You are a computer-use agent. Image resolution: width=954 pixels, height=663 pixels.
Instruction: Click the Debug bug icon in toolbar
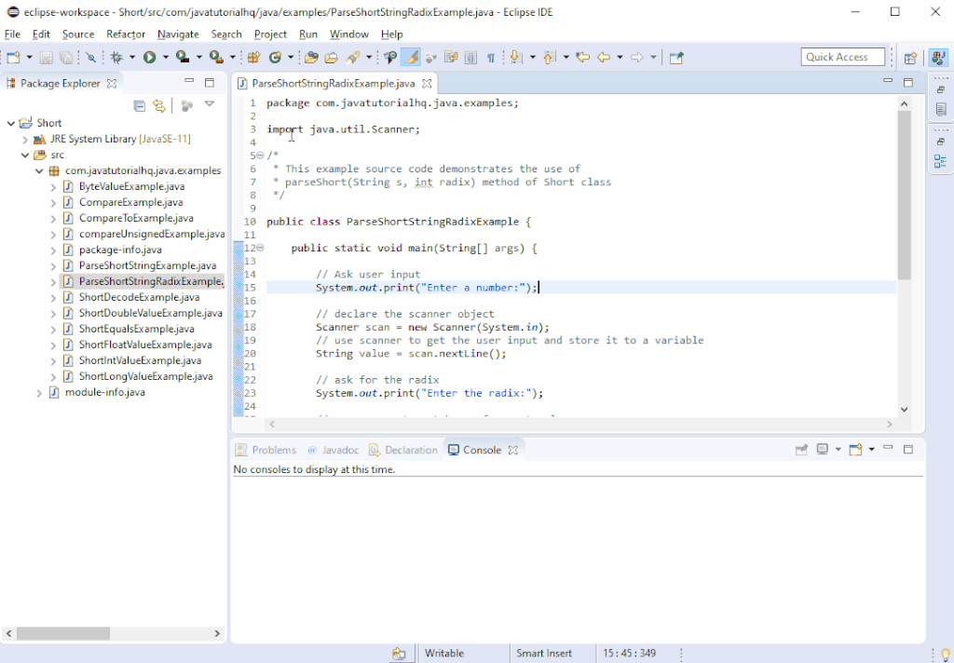tap(116, 58)
